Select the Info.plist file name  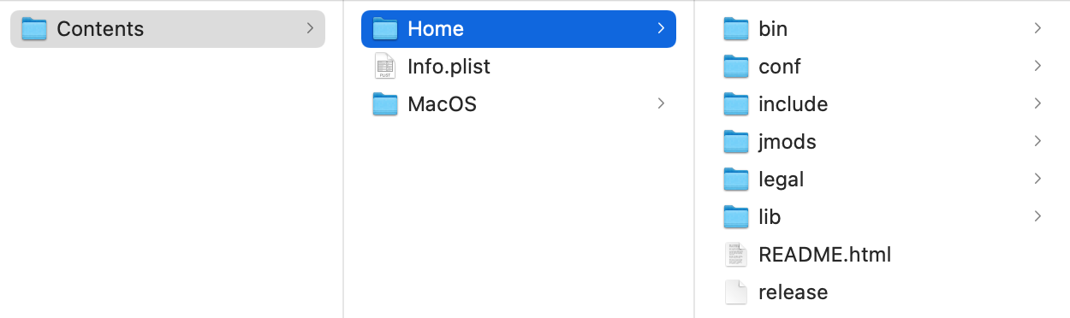pos(449,67)
